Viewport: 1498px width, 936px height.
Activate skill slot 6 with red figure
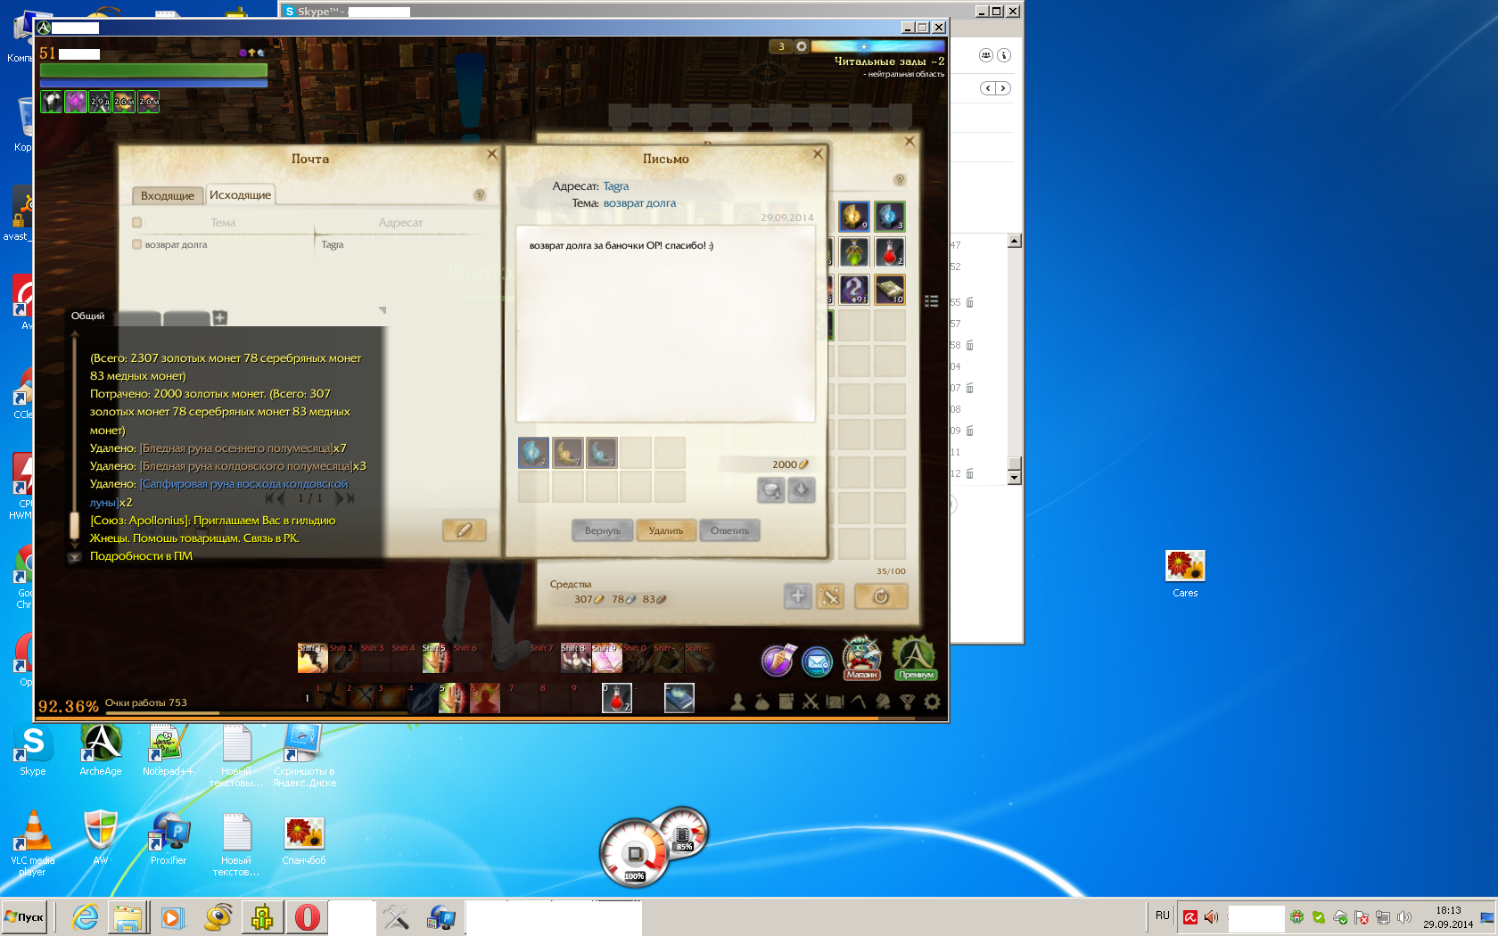click(x=485, y=698)
